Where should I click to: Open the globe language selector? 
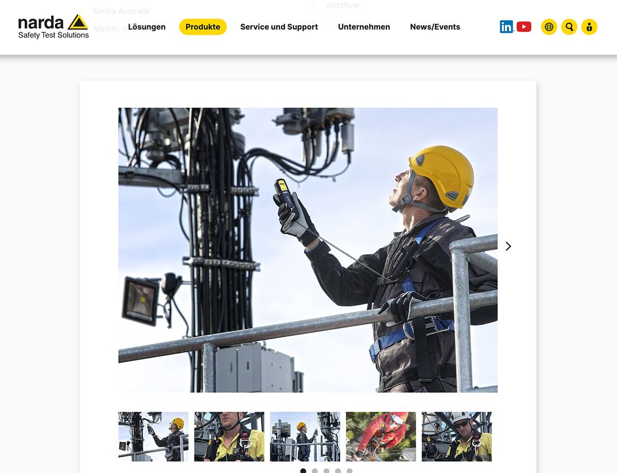tap(549, 27)
